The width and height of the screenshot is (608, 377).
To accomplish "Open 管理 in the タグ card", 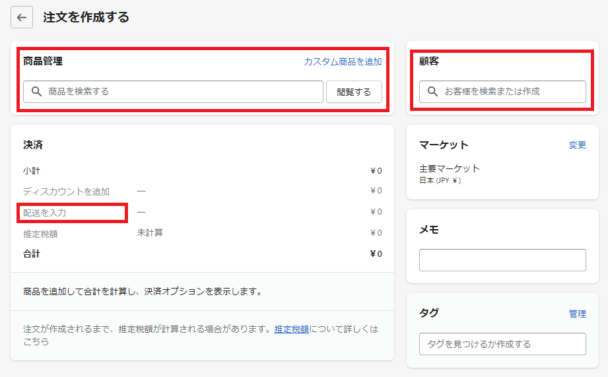I will tap(577, 314).
